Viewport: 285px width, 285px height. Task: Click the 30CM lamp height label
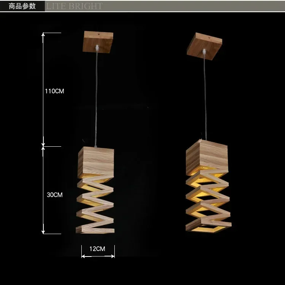coord(55,195)
